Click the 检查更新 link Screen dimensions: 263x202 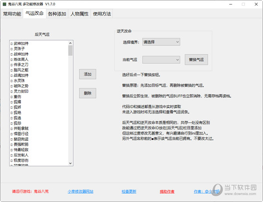point(129,192)
